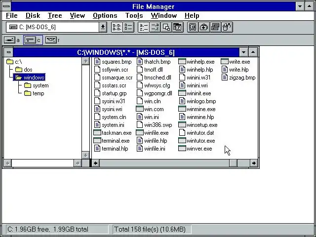316x237 pixels.
Task: Open the drive selection dropdown arrow
Action: (103, 27)
